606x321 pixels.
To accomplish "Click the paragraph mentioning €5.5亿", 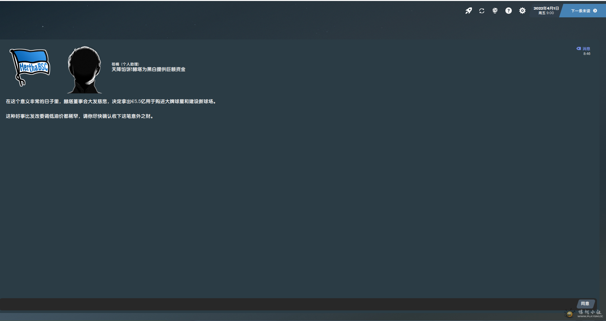I will click(111, 101).
